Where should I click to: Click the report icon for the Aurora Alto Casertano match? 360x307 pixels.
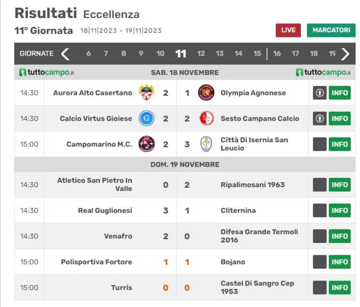tap(319, 93)
